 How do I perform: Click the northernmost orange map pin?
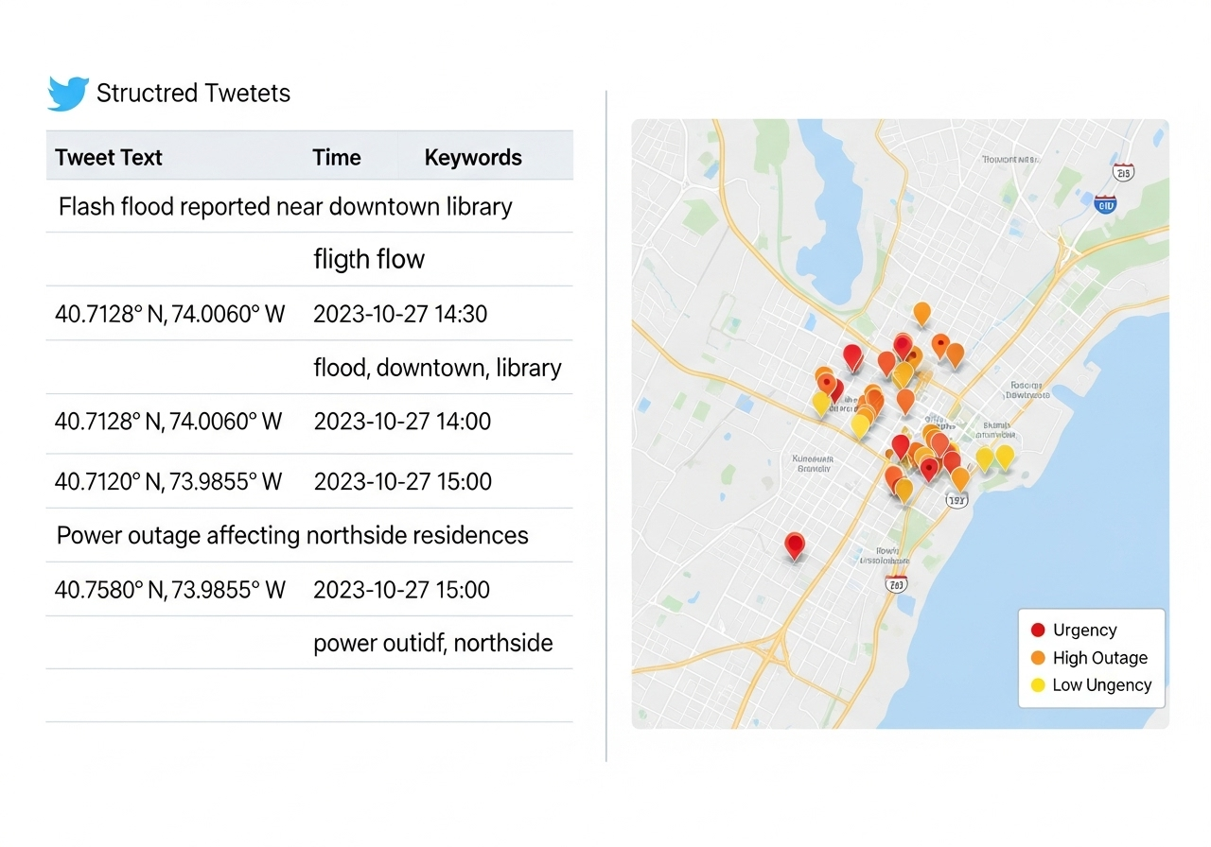(921, 312)
